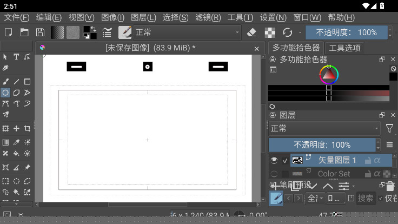The width and height of the screenshot is (398, 224).
Task: Toggle the lock on 矢量图层 1
Action: (x=368, y=160)
